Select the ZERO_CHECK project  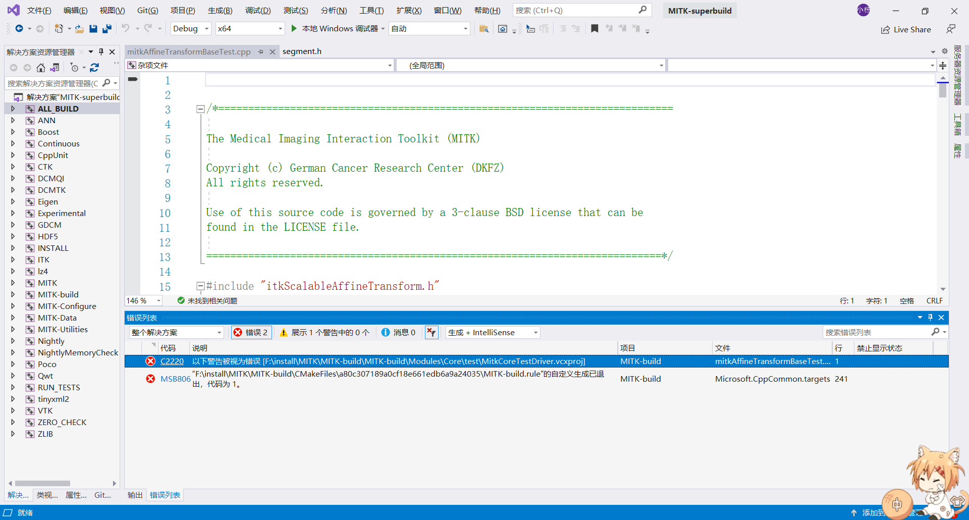[x=62, y=422]
